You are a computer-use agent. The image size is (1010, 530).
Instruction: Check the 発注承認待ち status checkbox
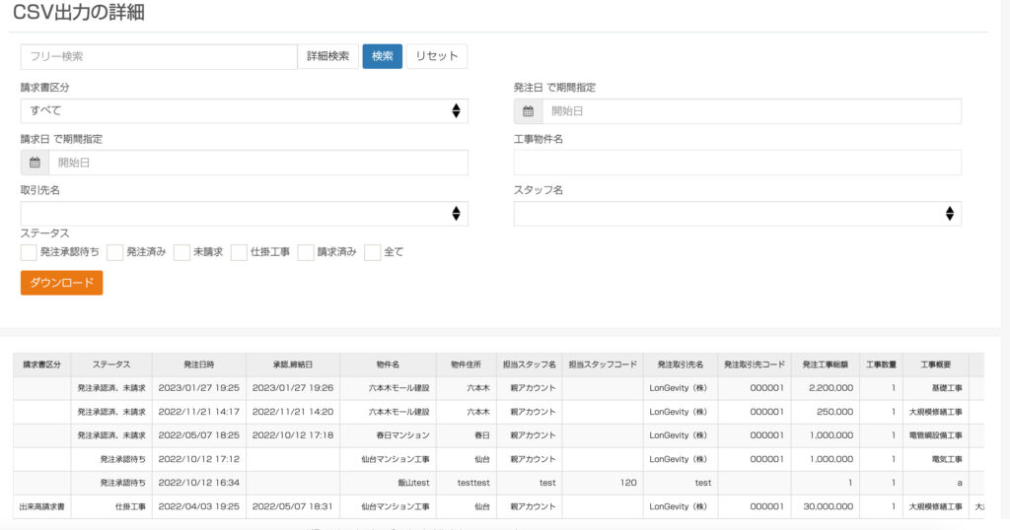29,252
